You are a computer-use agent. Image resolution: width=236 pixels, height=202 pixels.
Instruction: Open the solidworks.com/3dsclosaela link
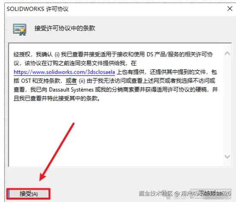64,72
